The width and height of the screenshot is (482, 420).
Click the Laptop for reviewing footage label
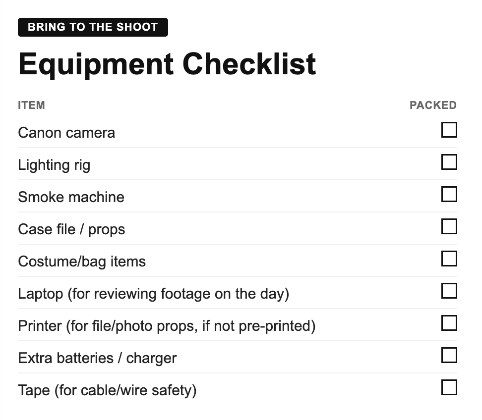[x=153, y=294]
